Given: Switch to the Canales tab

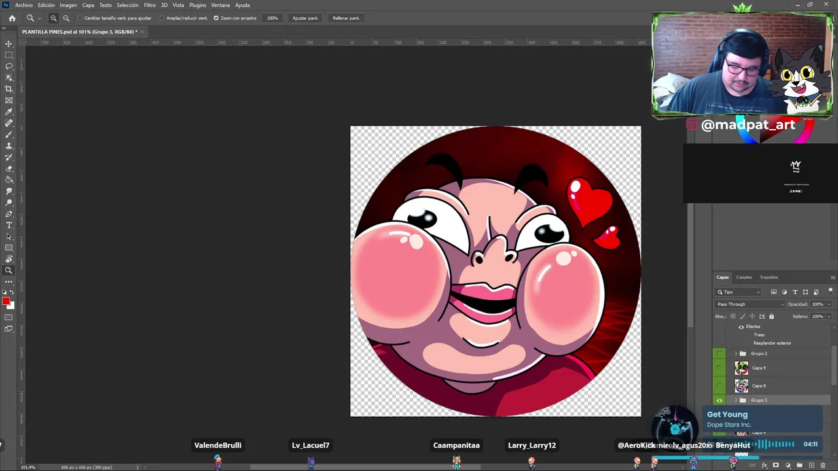Looking at the screenshot, I should tap(744, 277).
